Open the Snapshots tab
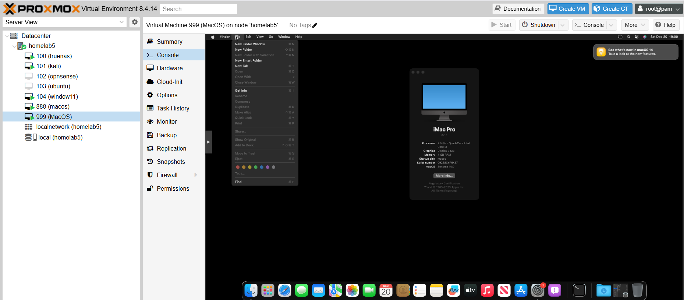This screenshot has width=684, height=300. [174, 162]
